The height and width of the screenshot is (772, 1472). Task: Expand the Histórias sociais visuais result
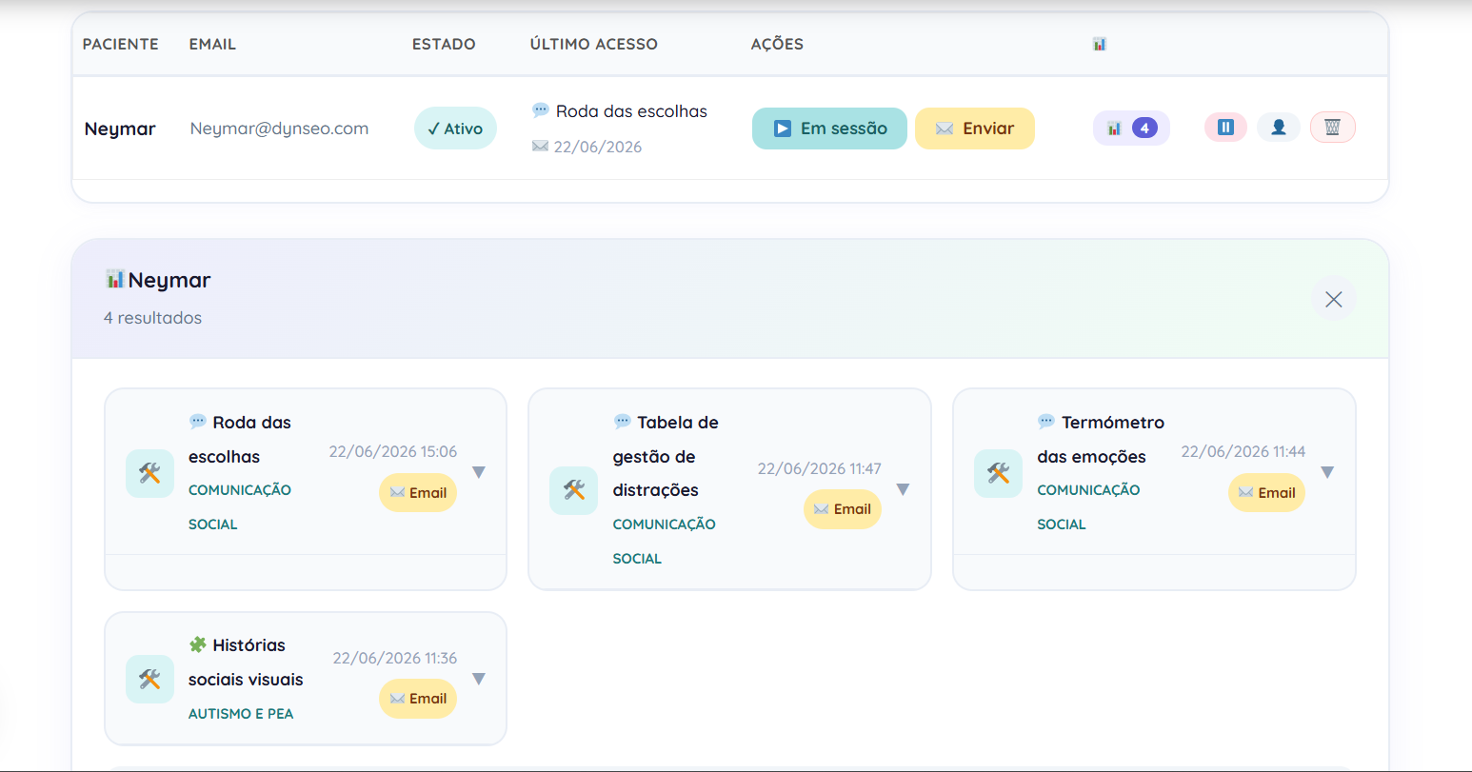tap(479, 679)
